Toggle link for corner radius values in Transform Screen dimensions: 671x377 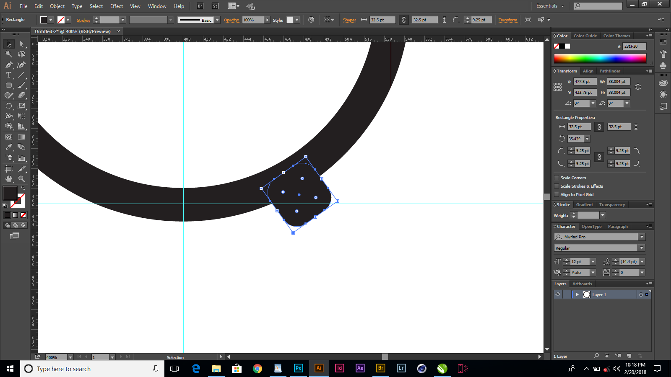599,157
